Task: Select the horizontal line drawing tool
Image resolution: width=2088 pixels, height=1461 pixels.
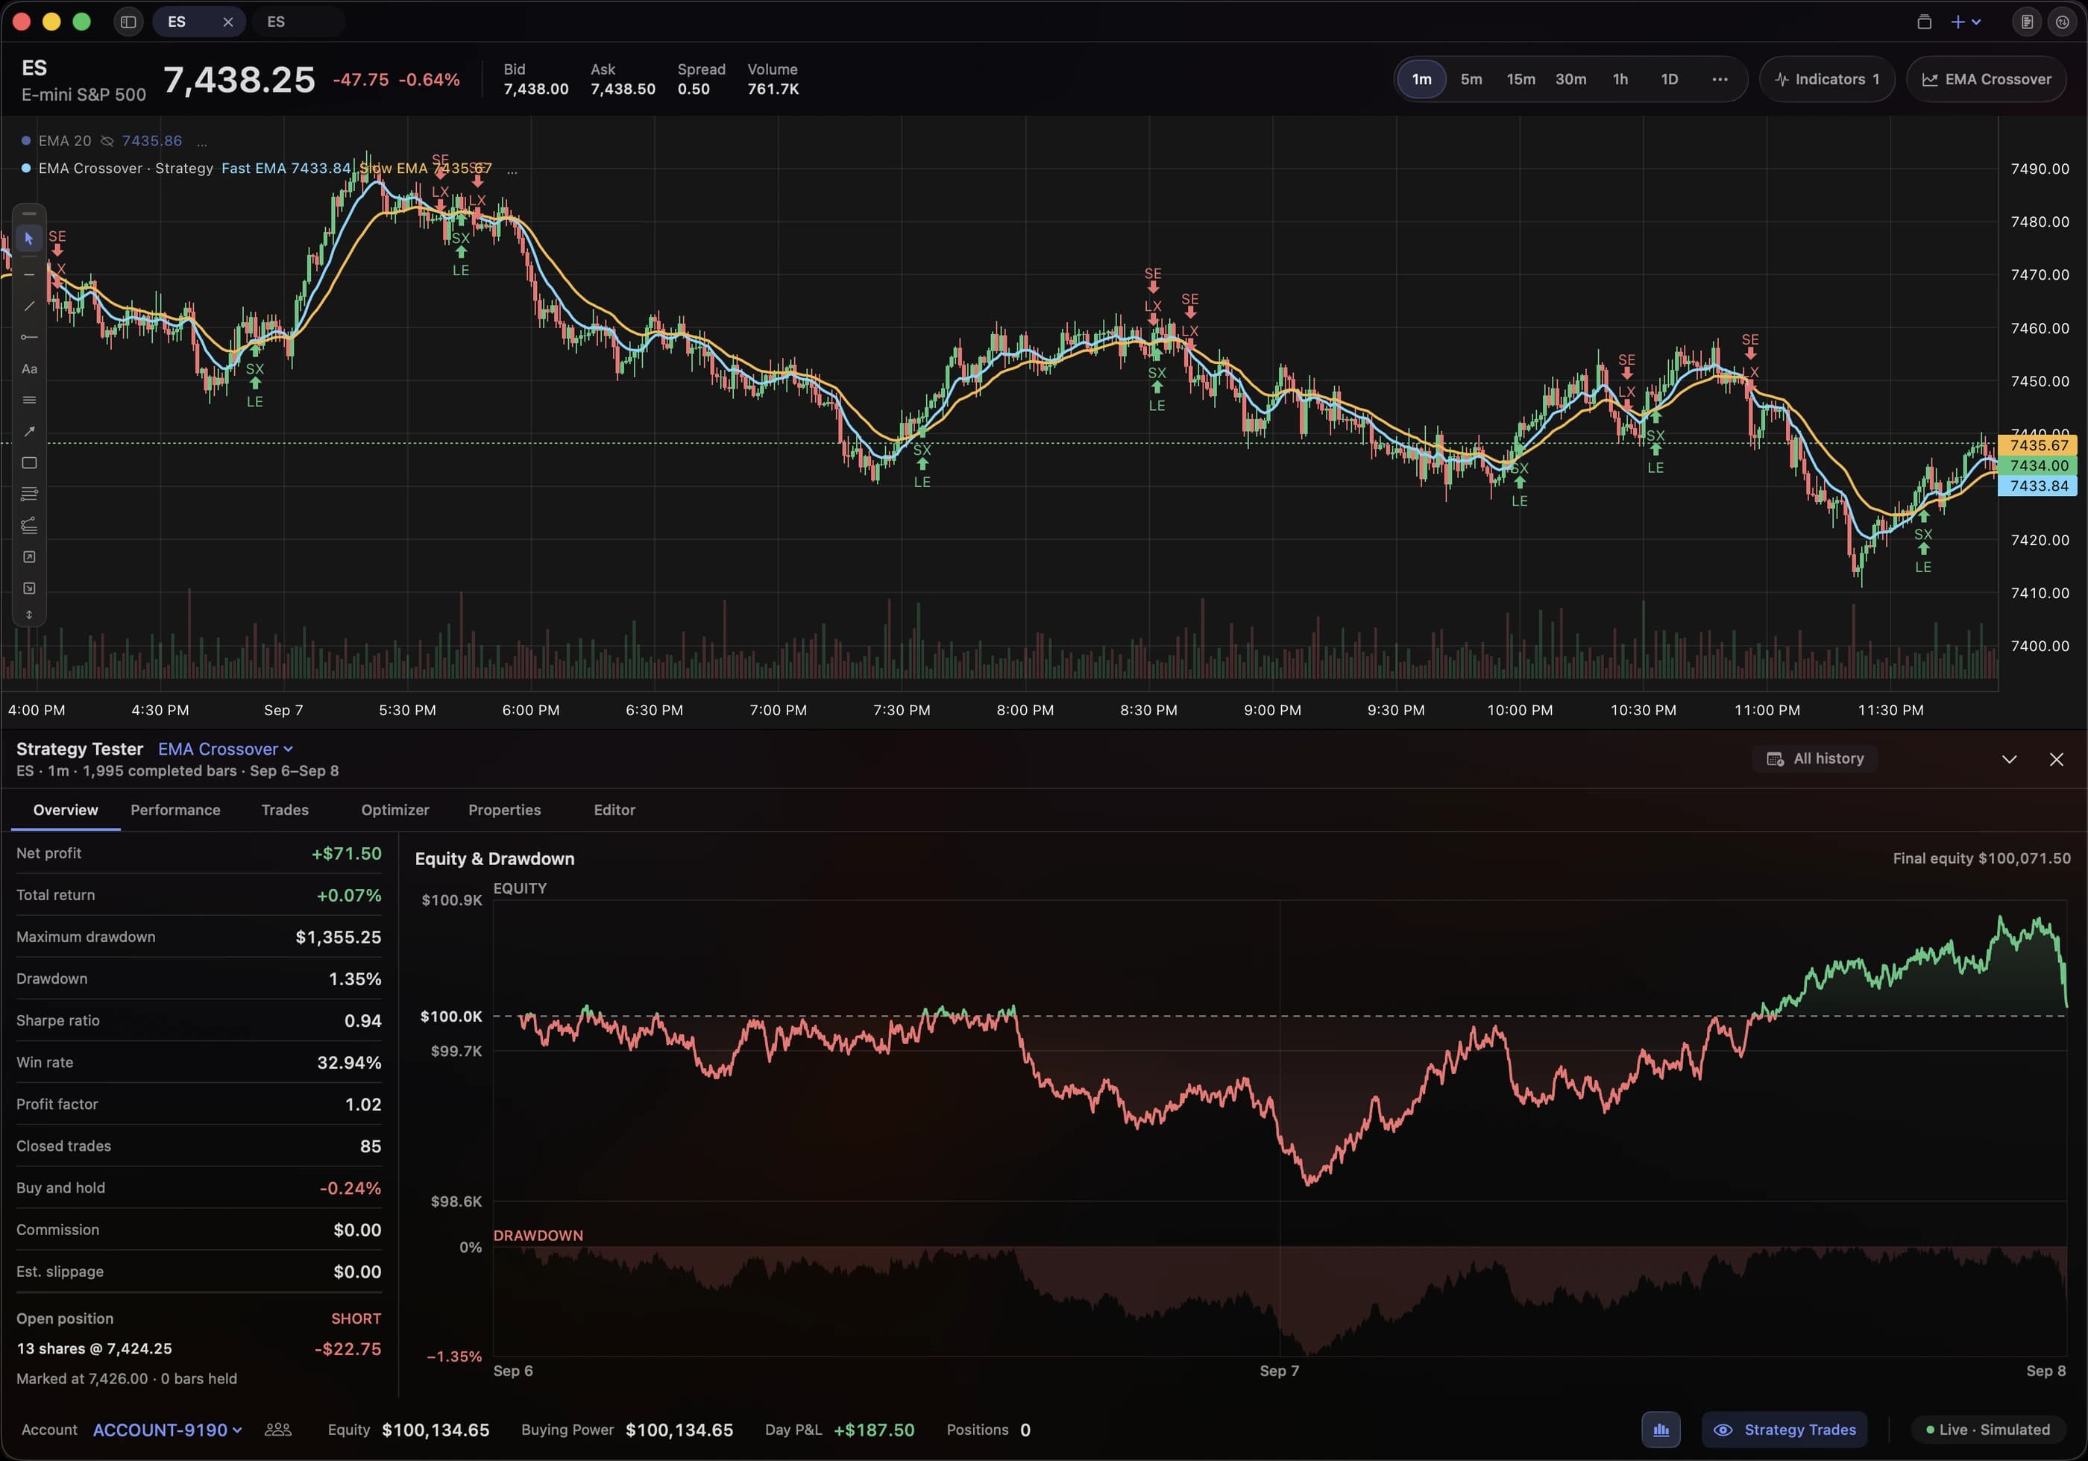Action: point(29,274)
